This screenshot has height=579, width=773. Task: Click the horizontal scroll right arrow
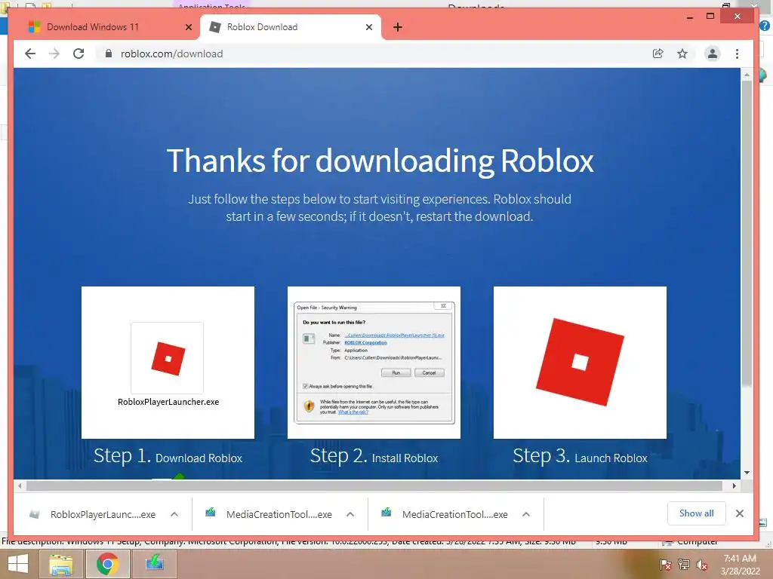tap(734, 486)
